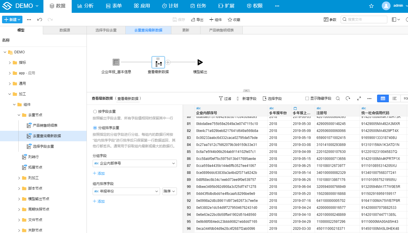This screenshot has width=408, height=233.
Task: Enable 显示隐藏字段 checkbox
Action: (307, 98)
